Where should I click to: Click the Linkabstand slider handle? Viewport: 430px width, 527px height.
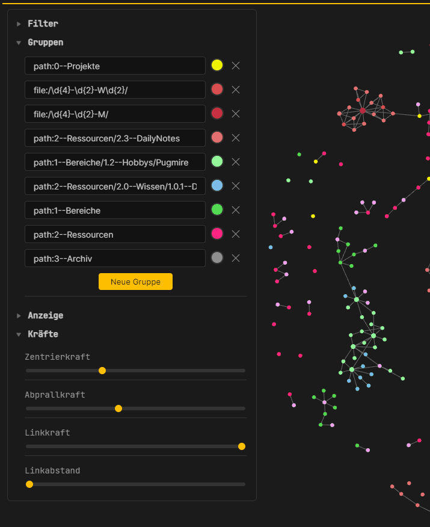tap(29, 484)
